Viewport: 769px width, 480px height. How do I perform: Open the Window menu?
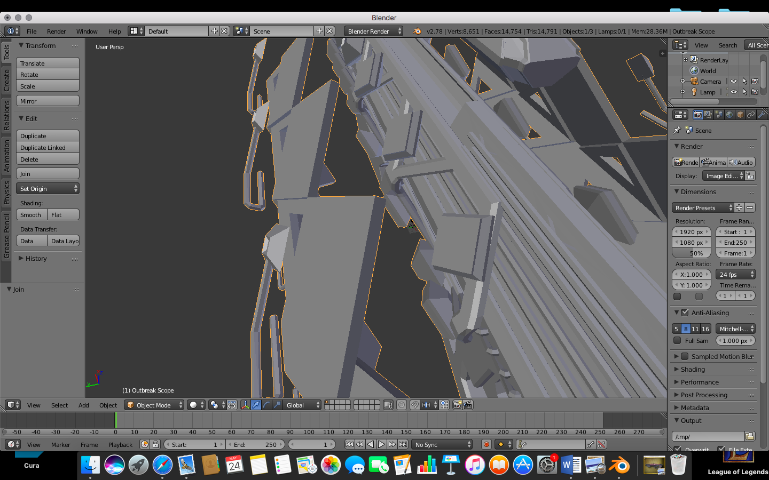click(87, 31)
